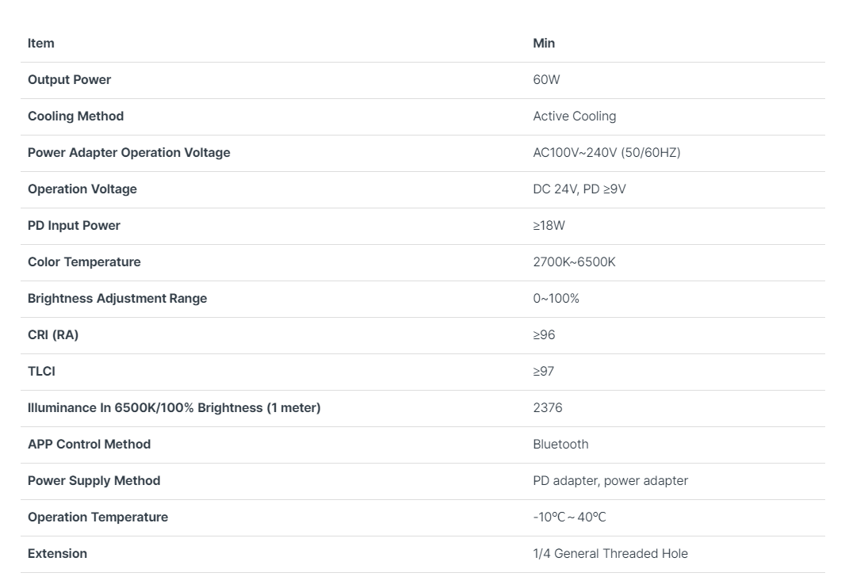
Task: Click the "PD adapter, power adapter" value
Action: click(610, 481)
